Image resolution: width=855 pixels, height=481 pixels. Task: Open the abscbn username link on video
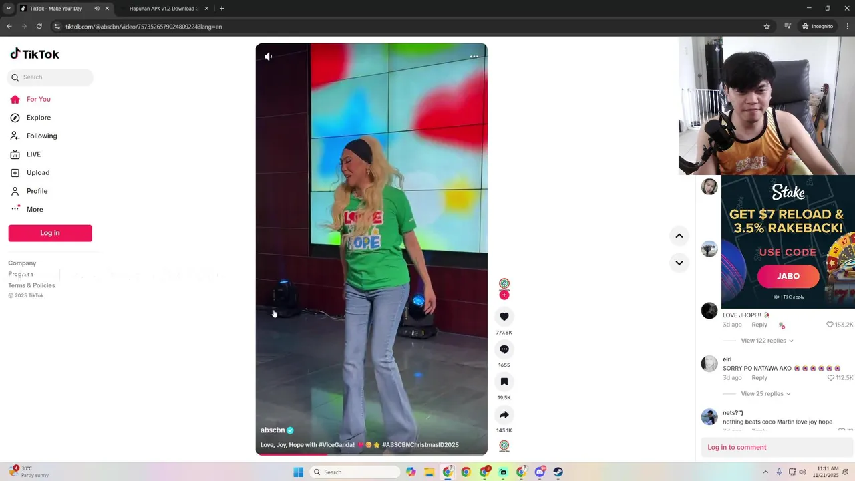273,430
